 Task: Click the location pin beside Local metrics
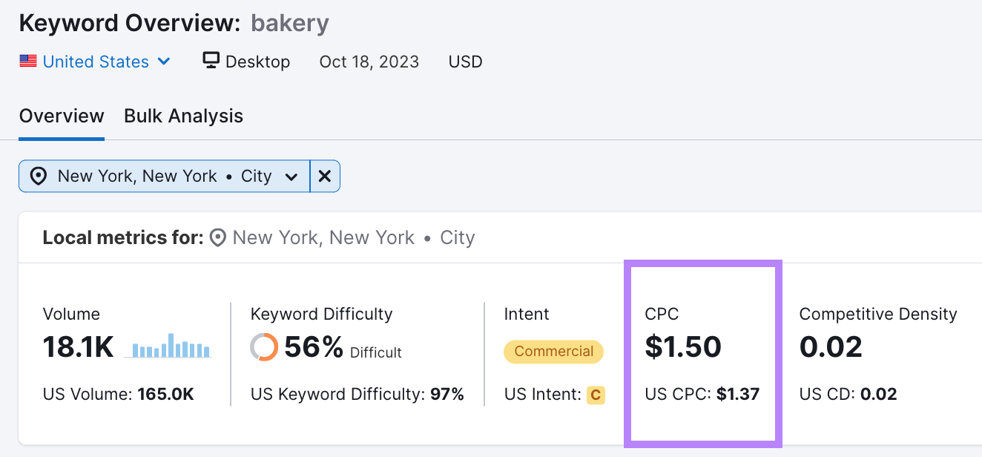[x=217, y=237]
